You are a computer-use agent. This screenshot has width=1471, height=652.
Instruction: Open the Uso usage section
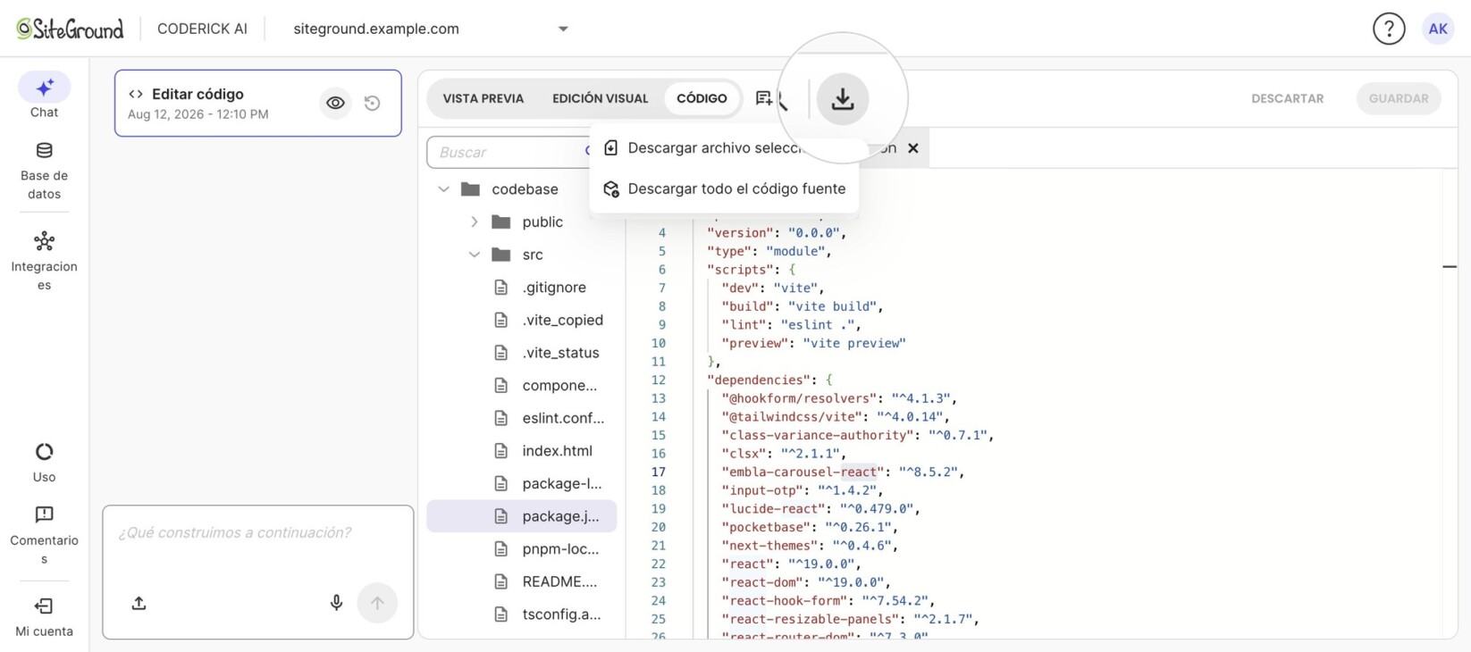44,463
